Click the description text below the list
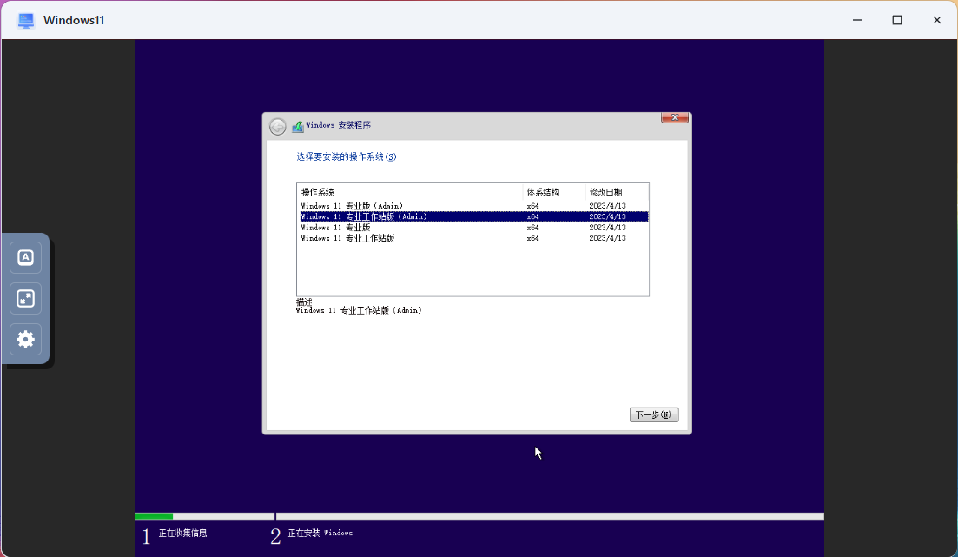The width and height of the screenshot is (958, 557). (359, 310)
